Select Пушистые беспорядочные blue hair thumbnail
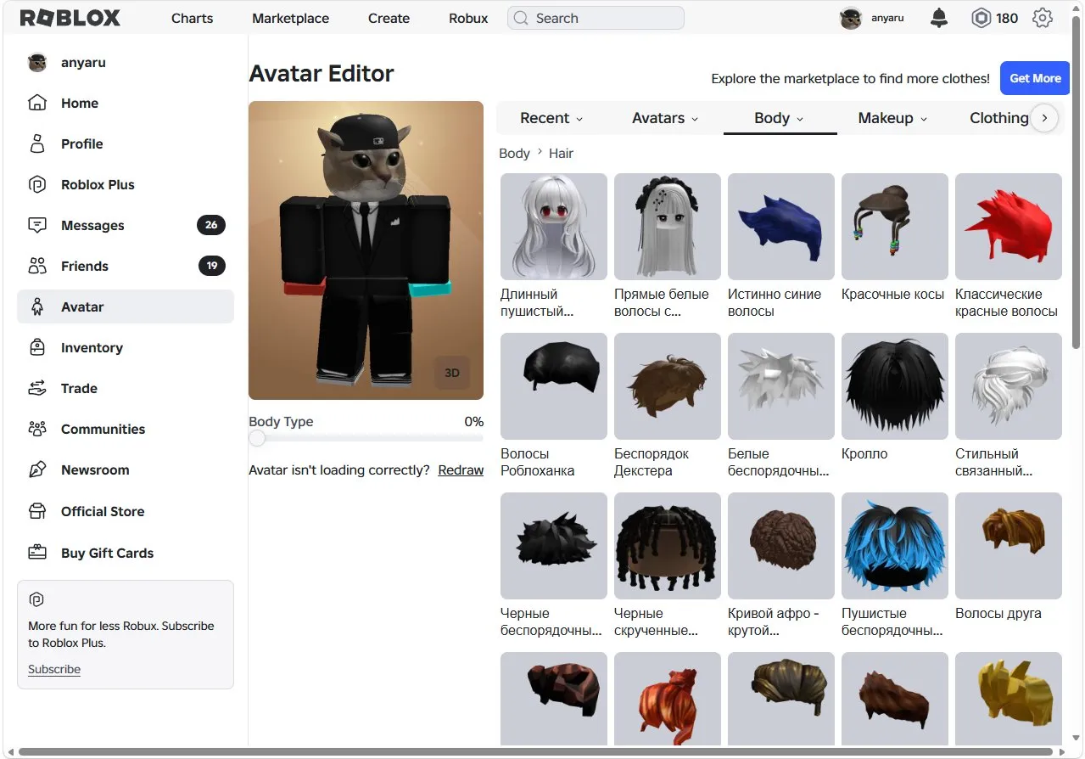 pyautogui.click(x=895, y=546)
